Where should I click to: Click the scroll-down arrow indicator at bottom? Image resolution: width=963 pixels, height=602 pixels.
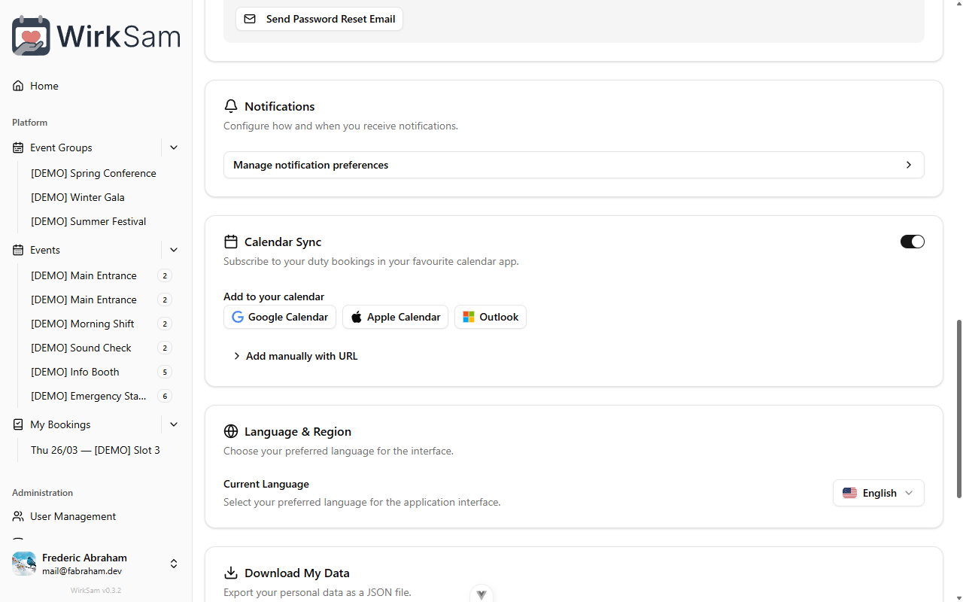coord(481,594)
